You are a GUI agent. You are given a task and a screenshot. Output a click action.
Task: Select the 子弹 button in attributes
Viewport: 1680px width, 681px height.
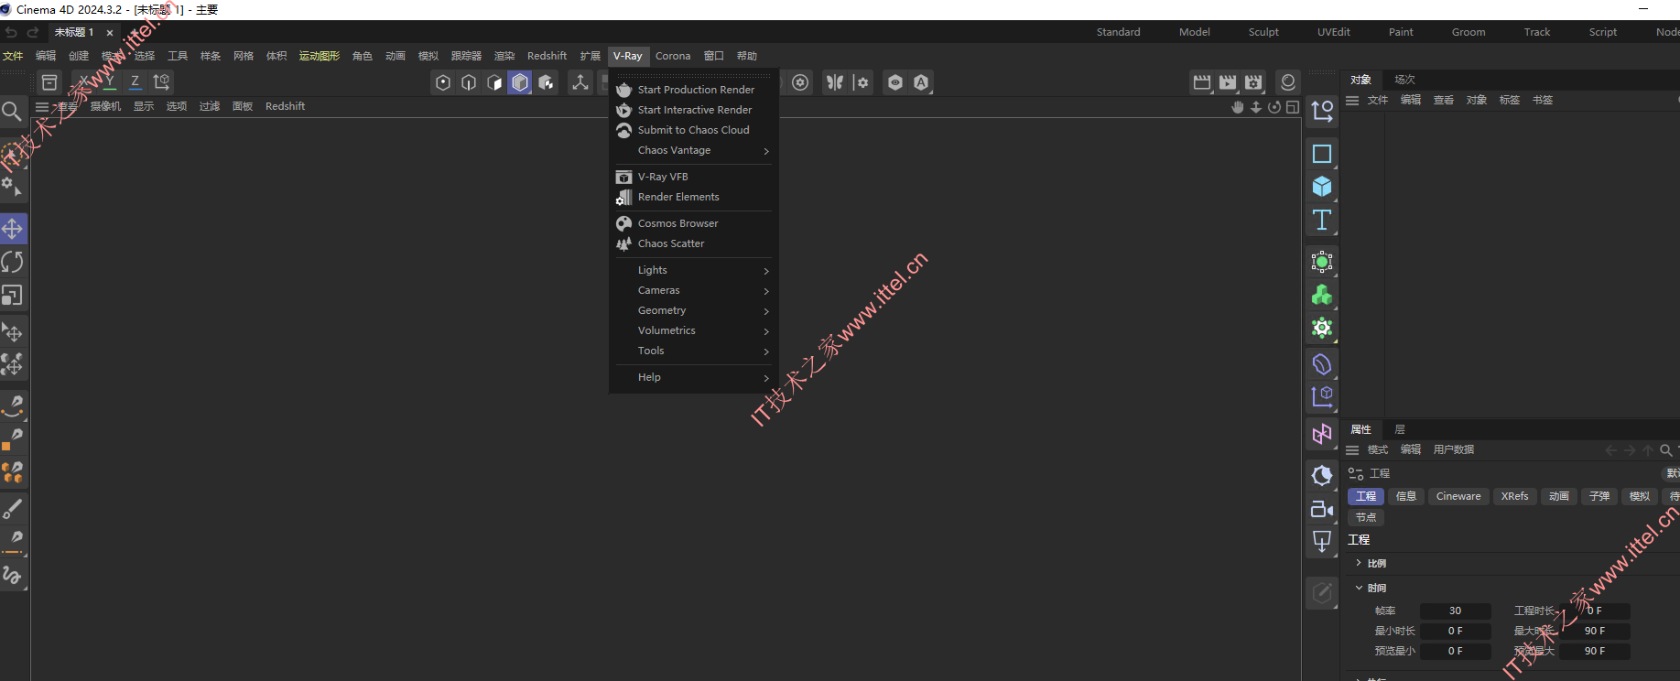point(1599,496)
